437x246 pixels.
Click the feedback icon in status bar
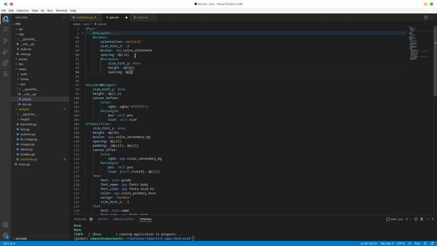click(425, 243)
